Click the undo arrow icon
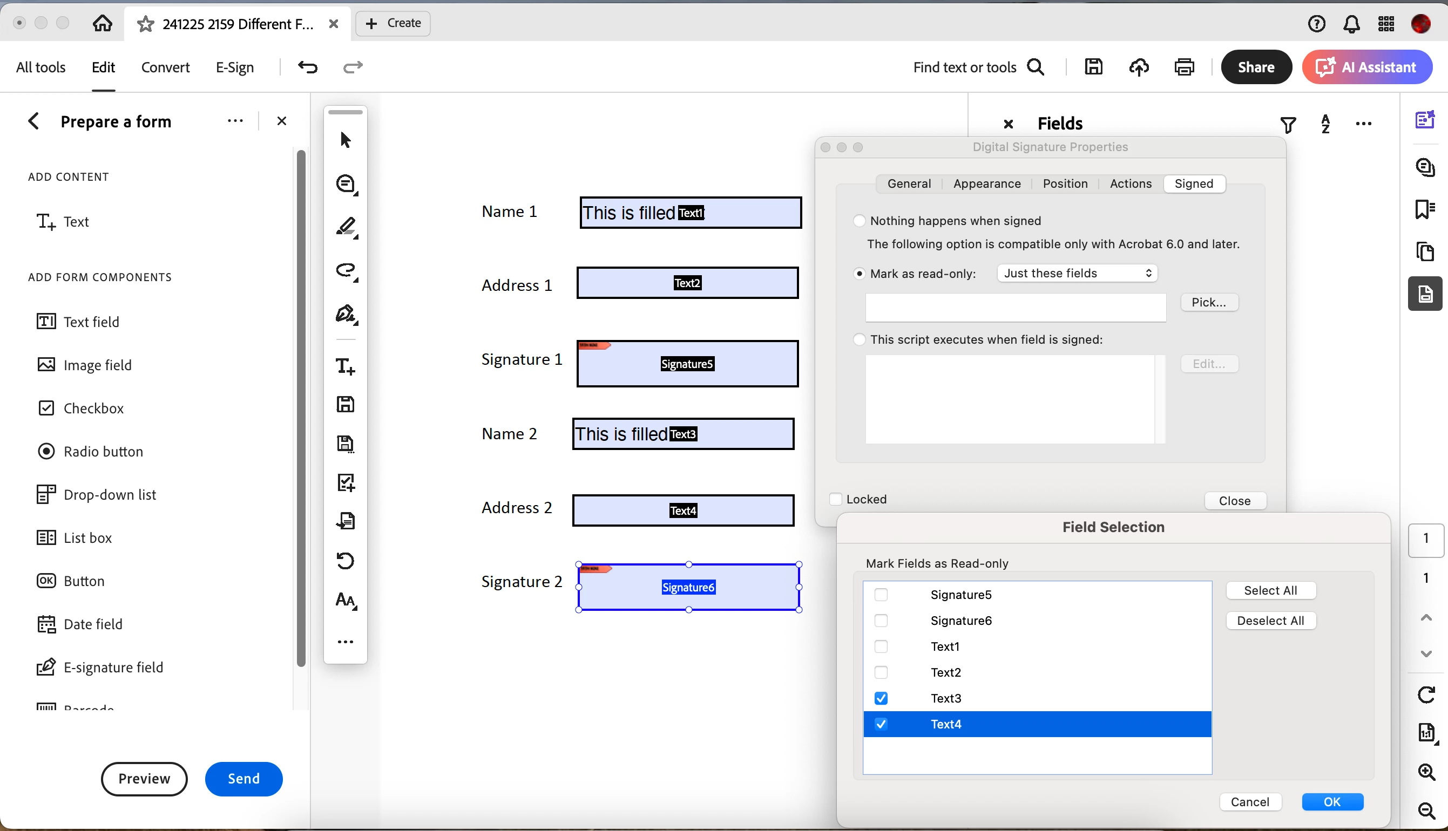1448x831 pixels. tap(308, 67)
